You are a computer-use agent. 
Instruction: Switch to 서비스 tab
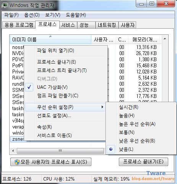pyautogui.click(x=68, y=25)
